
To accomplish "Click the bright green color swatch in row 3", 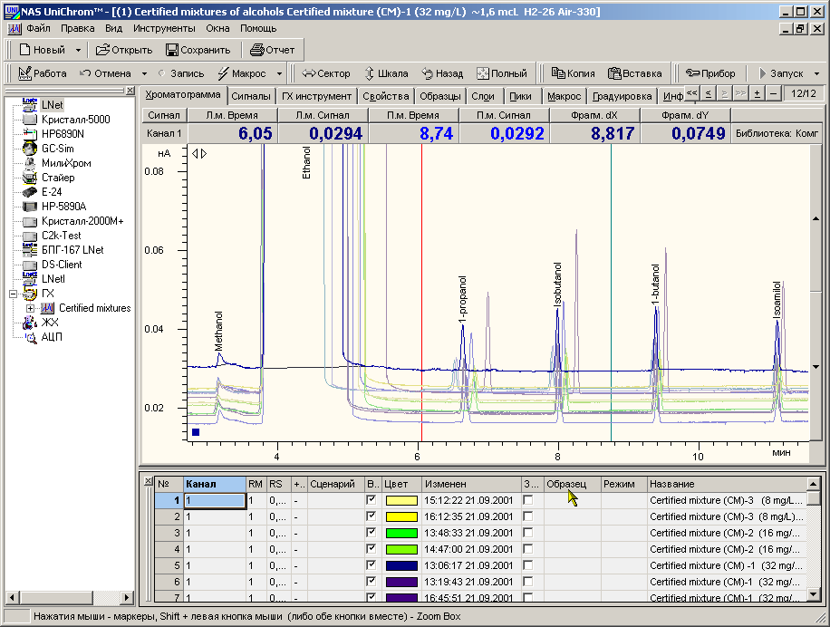I will tap(401, 534).
